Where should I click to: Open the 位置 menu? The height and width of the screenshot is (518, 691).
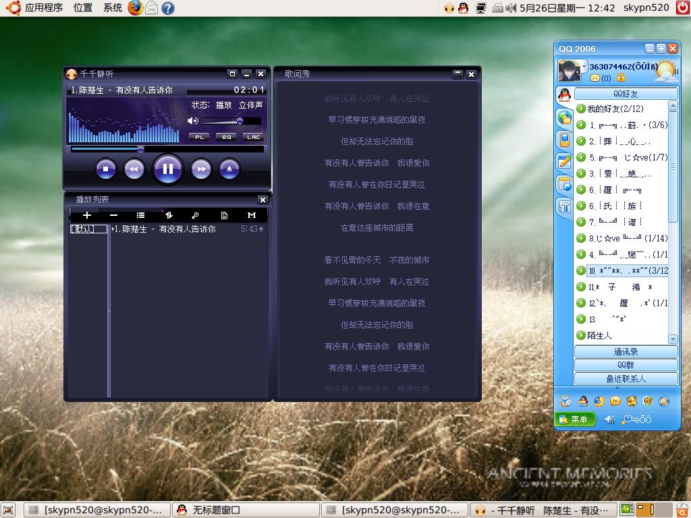[x=83, y=8]
